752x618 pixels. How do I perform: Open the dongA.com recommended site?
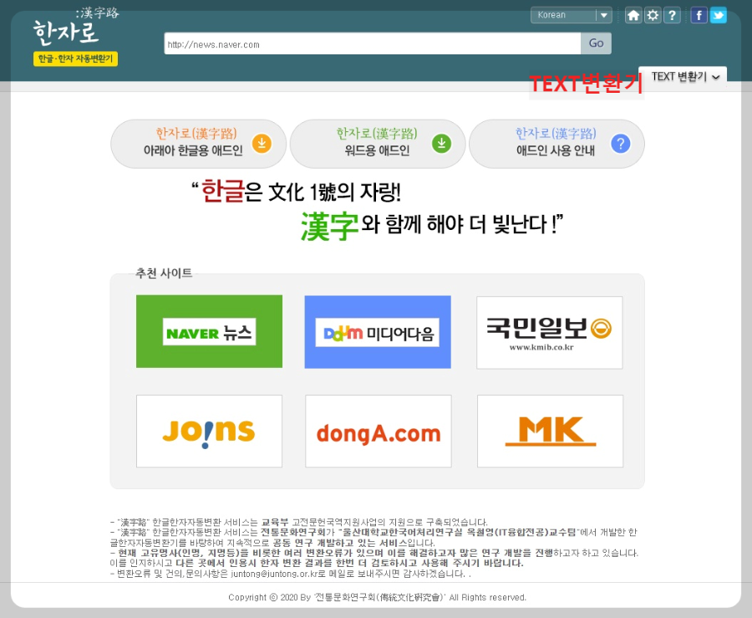pos(378,431)
